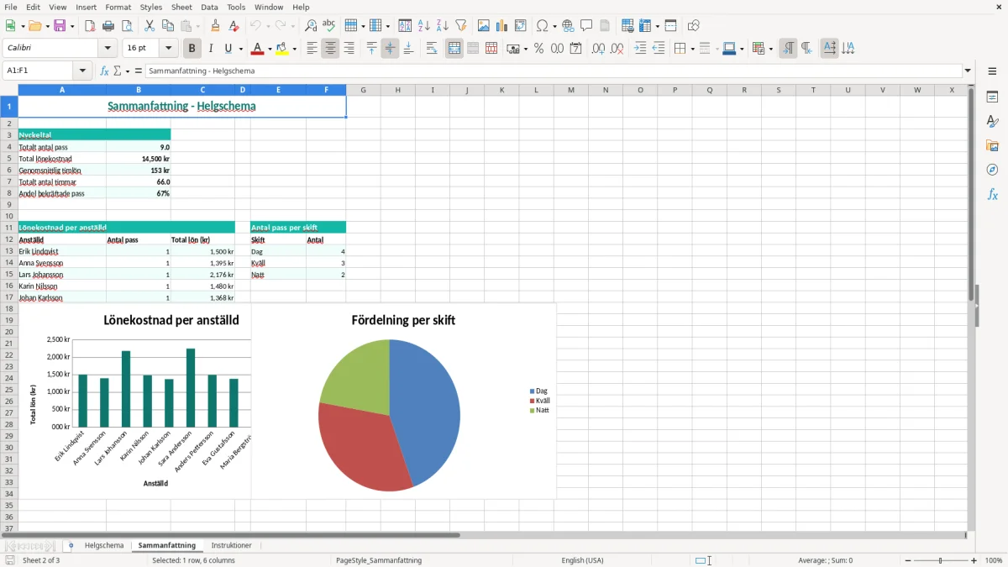The height and width of the screenshot is (567, 1008).
Task: Open the sidebar Functions fx icon
Action: click(992, 194)
